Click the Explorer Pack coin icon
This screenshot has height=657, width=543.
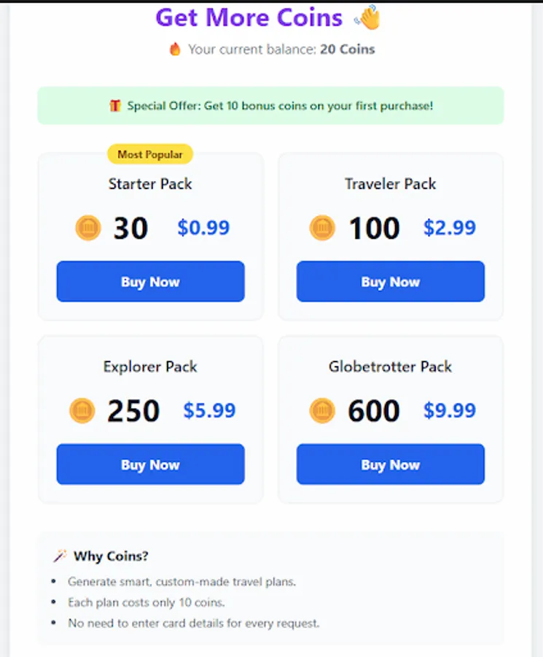point(82,411)
